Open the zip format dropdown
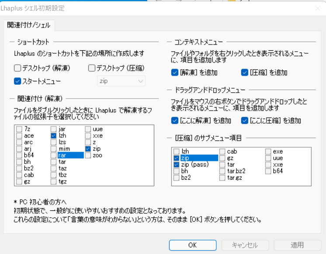Screen dimensions: 326x254 pyautogui.click(x=121, y=81)
